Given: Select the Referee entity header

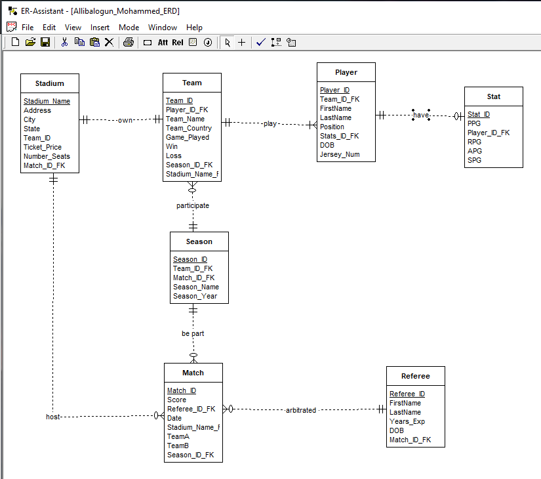Looking at the screenshot, I should (415, 376).
